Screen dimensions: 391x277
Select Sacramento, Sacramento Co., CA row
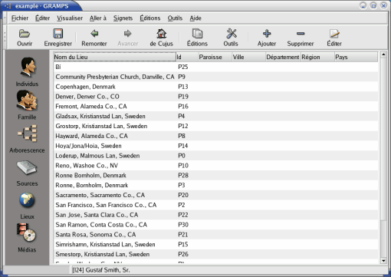(x=215, y=195)
